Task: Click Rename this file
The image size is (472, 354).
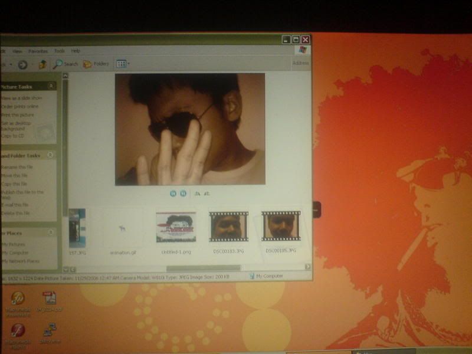Action: click(17, 167)
